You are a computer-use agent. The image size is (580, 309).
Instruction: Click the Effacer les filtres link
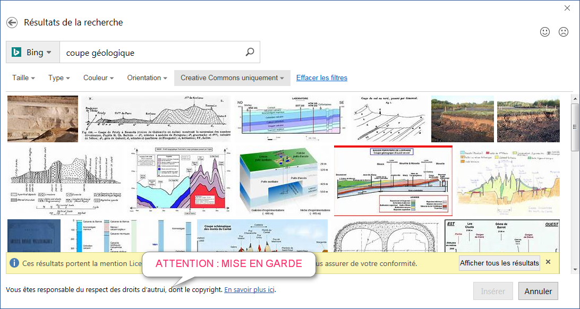[x=322, y=78]
